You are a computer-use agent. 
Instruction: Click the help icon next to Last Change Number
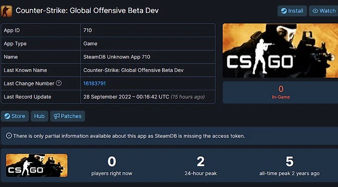(x=59, y=83)
